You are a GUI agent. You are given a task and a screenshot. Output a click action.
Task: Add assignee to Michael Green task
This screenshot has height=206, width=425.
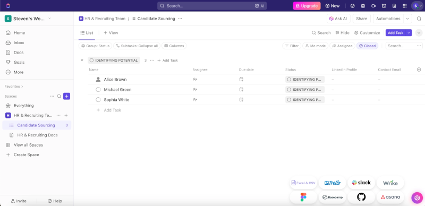point(194,89)
